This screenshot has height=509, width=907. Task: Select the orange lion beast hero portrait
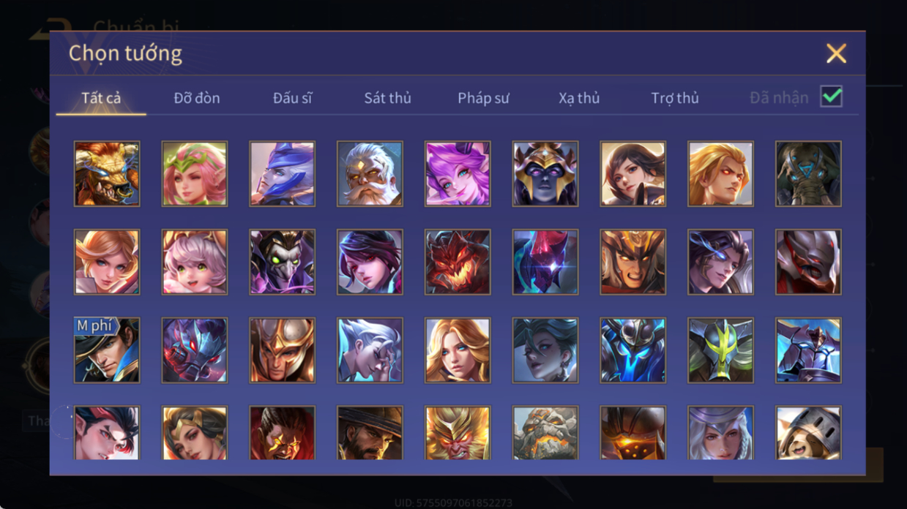tap(107, 174)
